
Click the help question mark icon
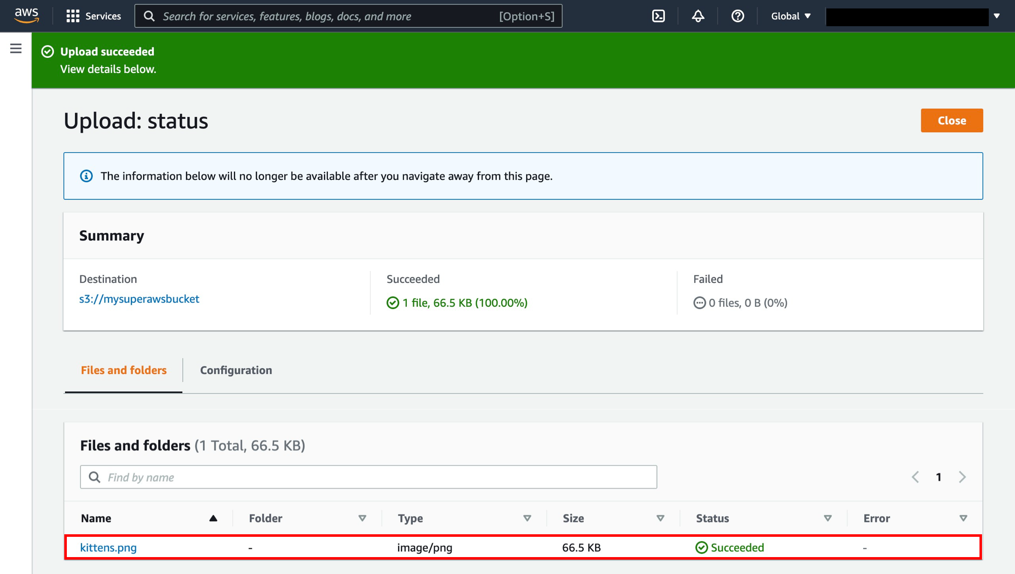[x=737, y=15]
